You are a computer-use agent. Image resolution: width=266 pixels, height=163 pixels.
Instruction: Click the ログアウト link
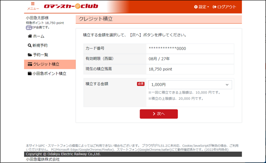[226, 7]
